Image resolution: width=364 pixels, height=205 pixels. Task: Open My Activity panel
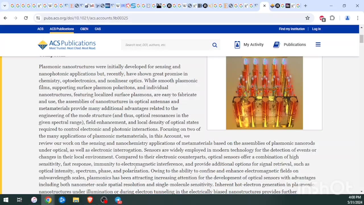249,45
